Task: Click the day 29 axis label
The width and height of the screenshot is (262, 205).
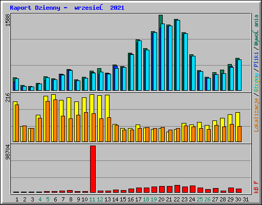Action: click(230, 199)
